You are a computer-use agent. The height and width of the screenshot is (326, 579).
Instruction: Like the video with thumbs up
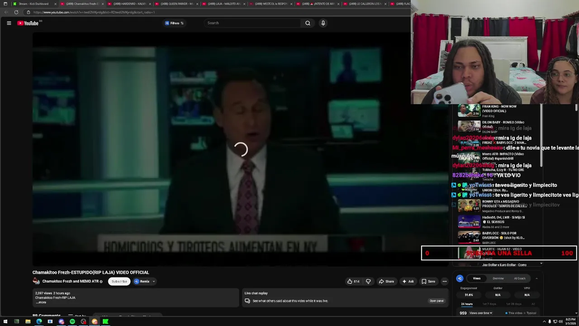[x=353, y=281]
